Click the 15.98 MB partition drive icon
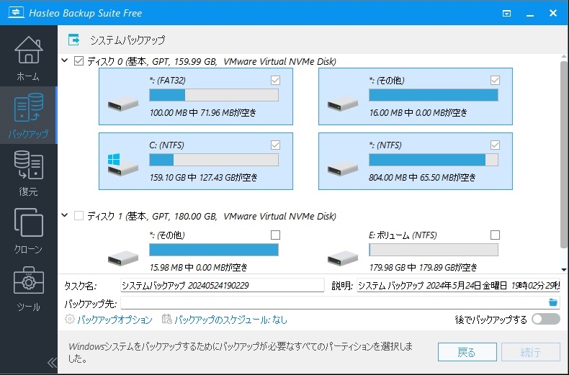This screenshot has width=569, height=375. (x=123, y=258)
